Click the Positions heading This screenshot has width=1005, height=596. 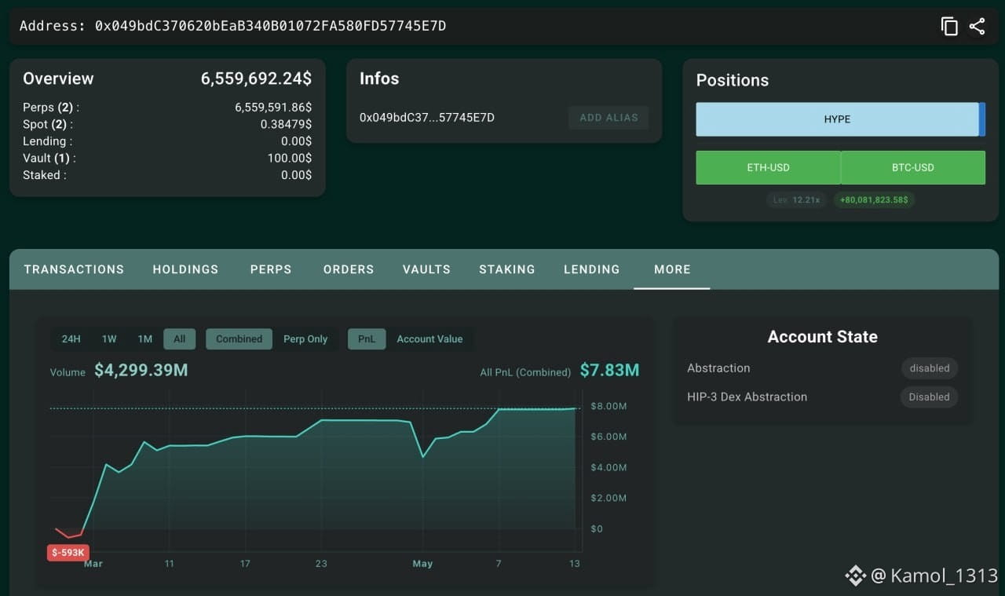click(733, 80)
